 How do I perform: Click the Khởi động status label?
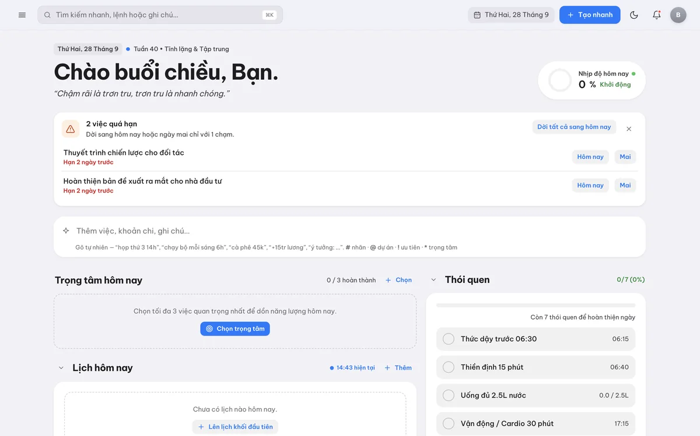(x=615, y=84)
